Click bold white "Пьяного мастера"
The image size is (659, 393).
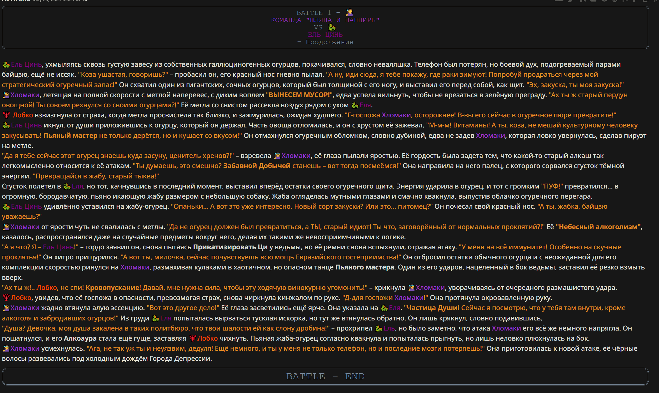[365, 267]
